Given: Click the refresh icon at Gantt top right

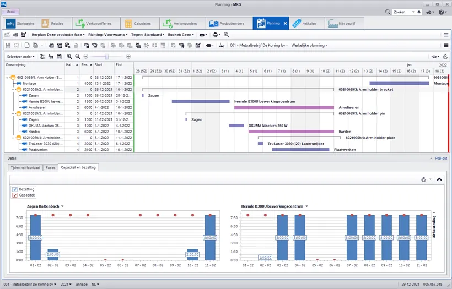Looking at the screenshot, I should click(x=445, y=57).
